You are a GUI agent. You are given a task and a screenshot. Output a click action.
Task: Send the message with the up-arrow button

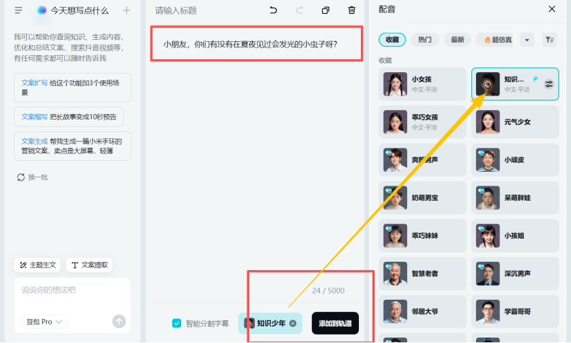119,321
